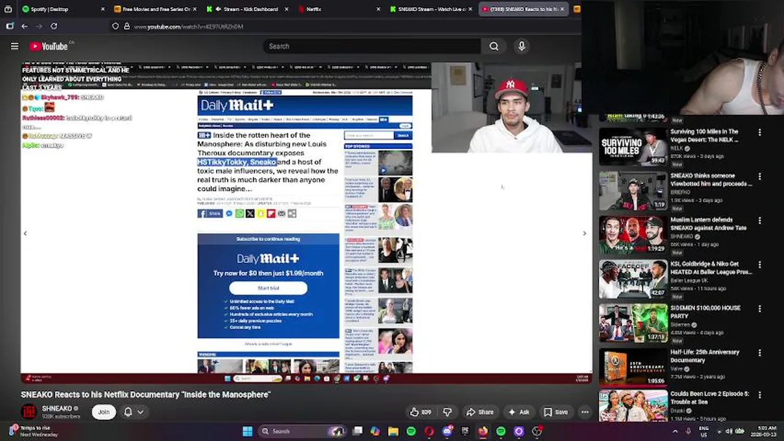Screen dimensions: 784x441
Task: Close the Spotify Desktop tab
Action: click(102, 9)
